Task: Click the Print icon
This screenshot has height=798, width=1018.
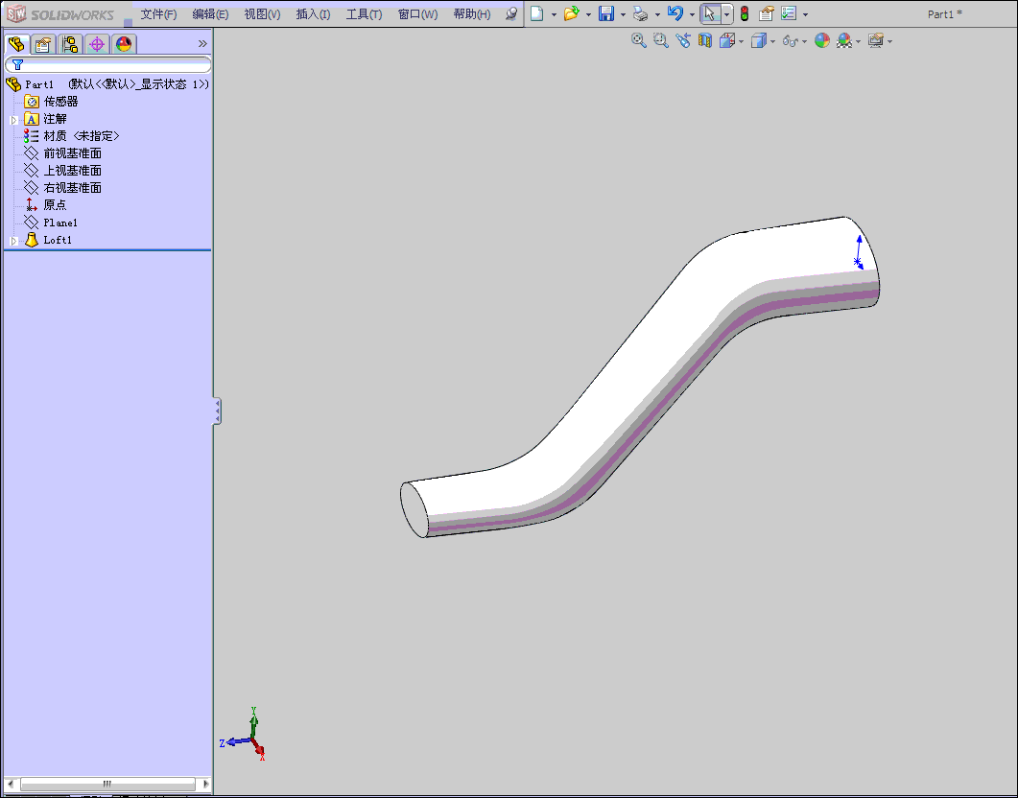Action: coord(640,13)
